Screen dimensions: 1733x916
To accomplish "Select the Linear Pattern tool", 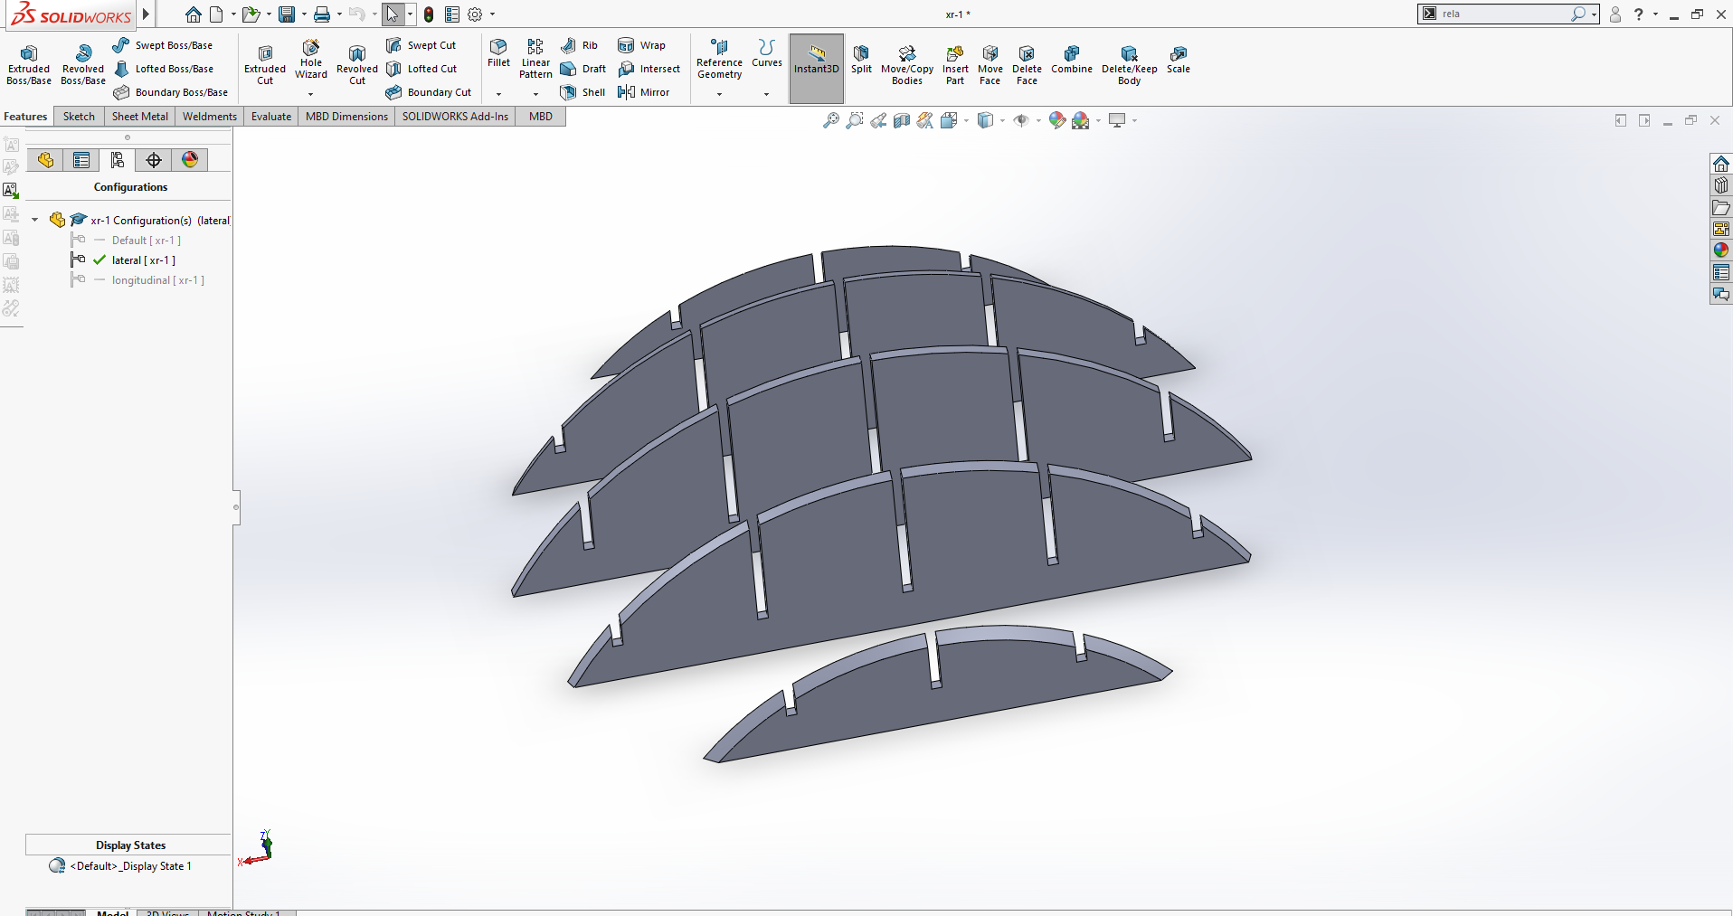I will point(535,60).
